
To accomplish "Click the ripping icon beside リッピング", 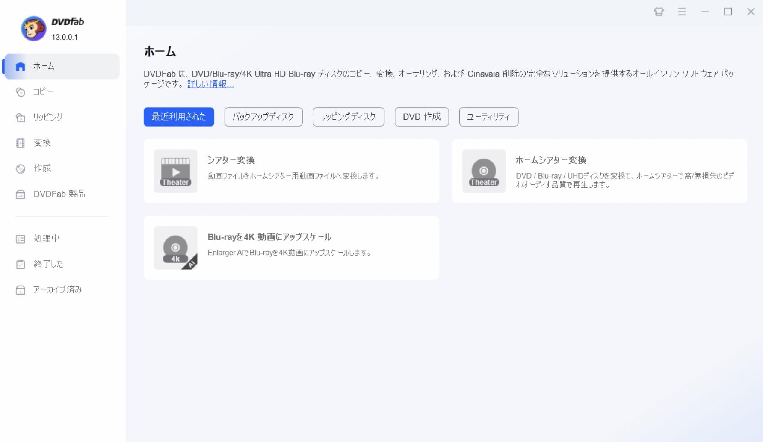I will 20,118.
